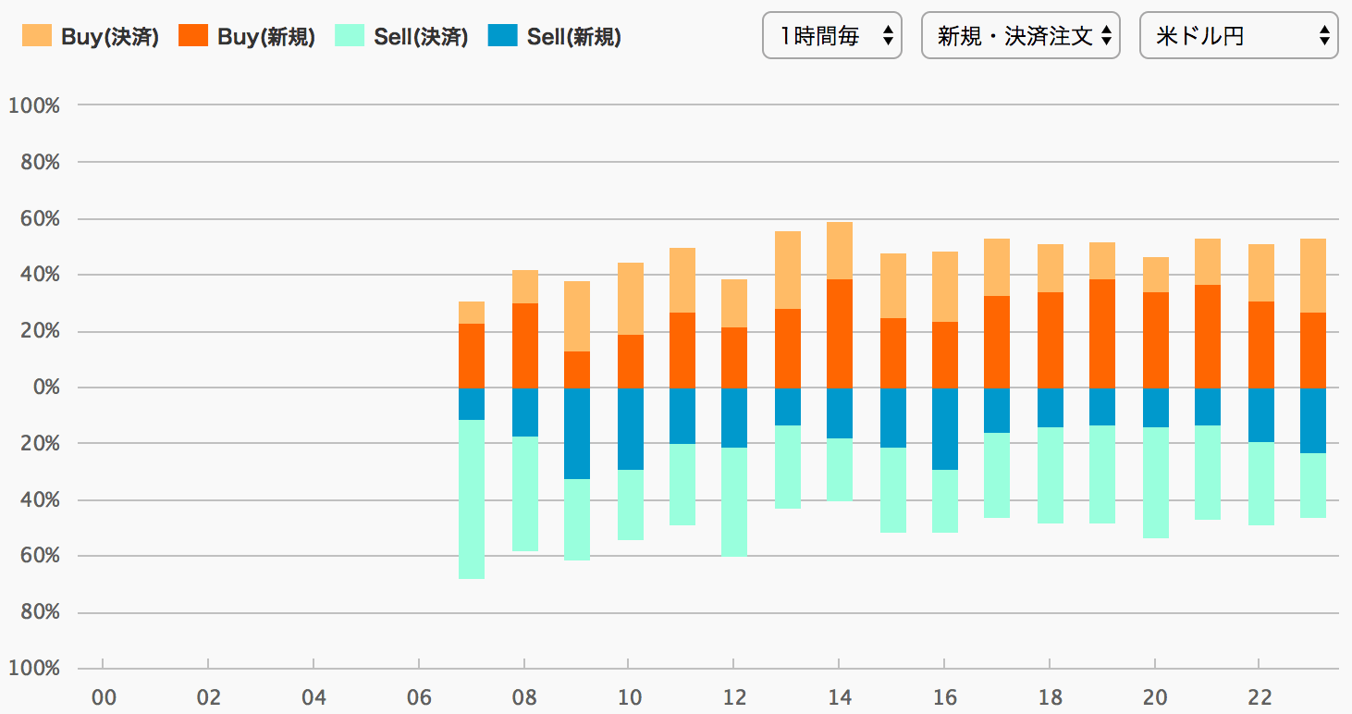Click the Buy(決済) bar segment at hour 22
This screenshot has width=1352, height=714.
coord(1261,273)
